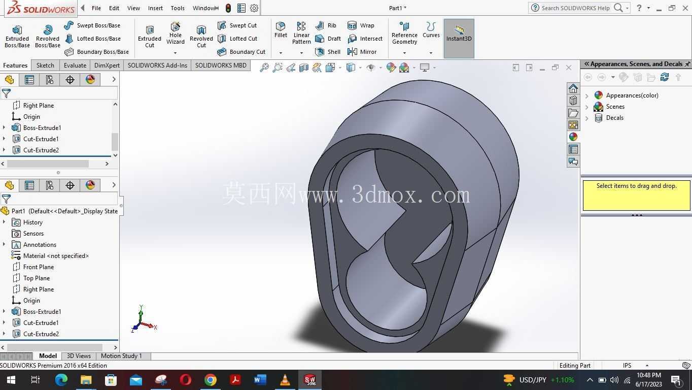Open the Linear Pattern tool
The height and width of the screenshot is (390, 692).
[301, 33]
